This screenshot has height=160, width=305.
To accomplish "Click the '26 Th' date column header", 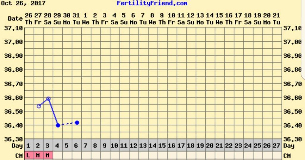I will pyautogui.click(x=29, y=19).
